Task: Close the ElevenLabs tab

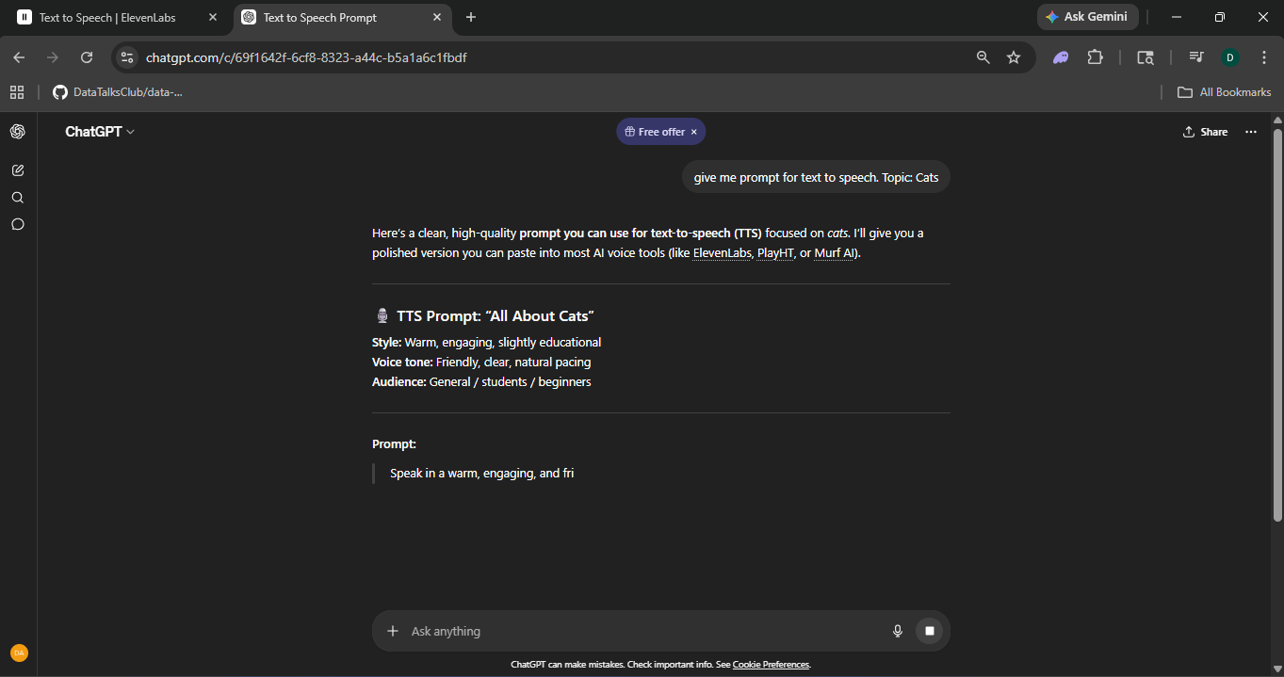Action: coord(212,18)
